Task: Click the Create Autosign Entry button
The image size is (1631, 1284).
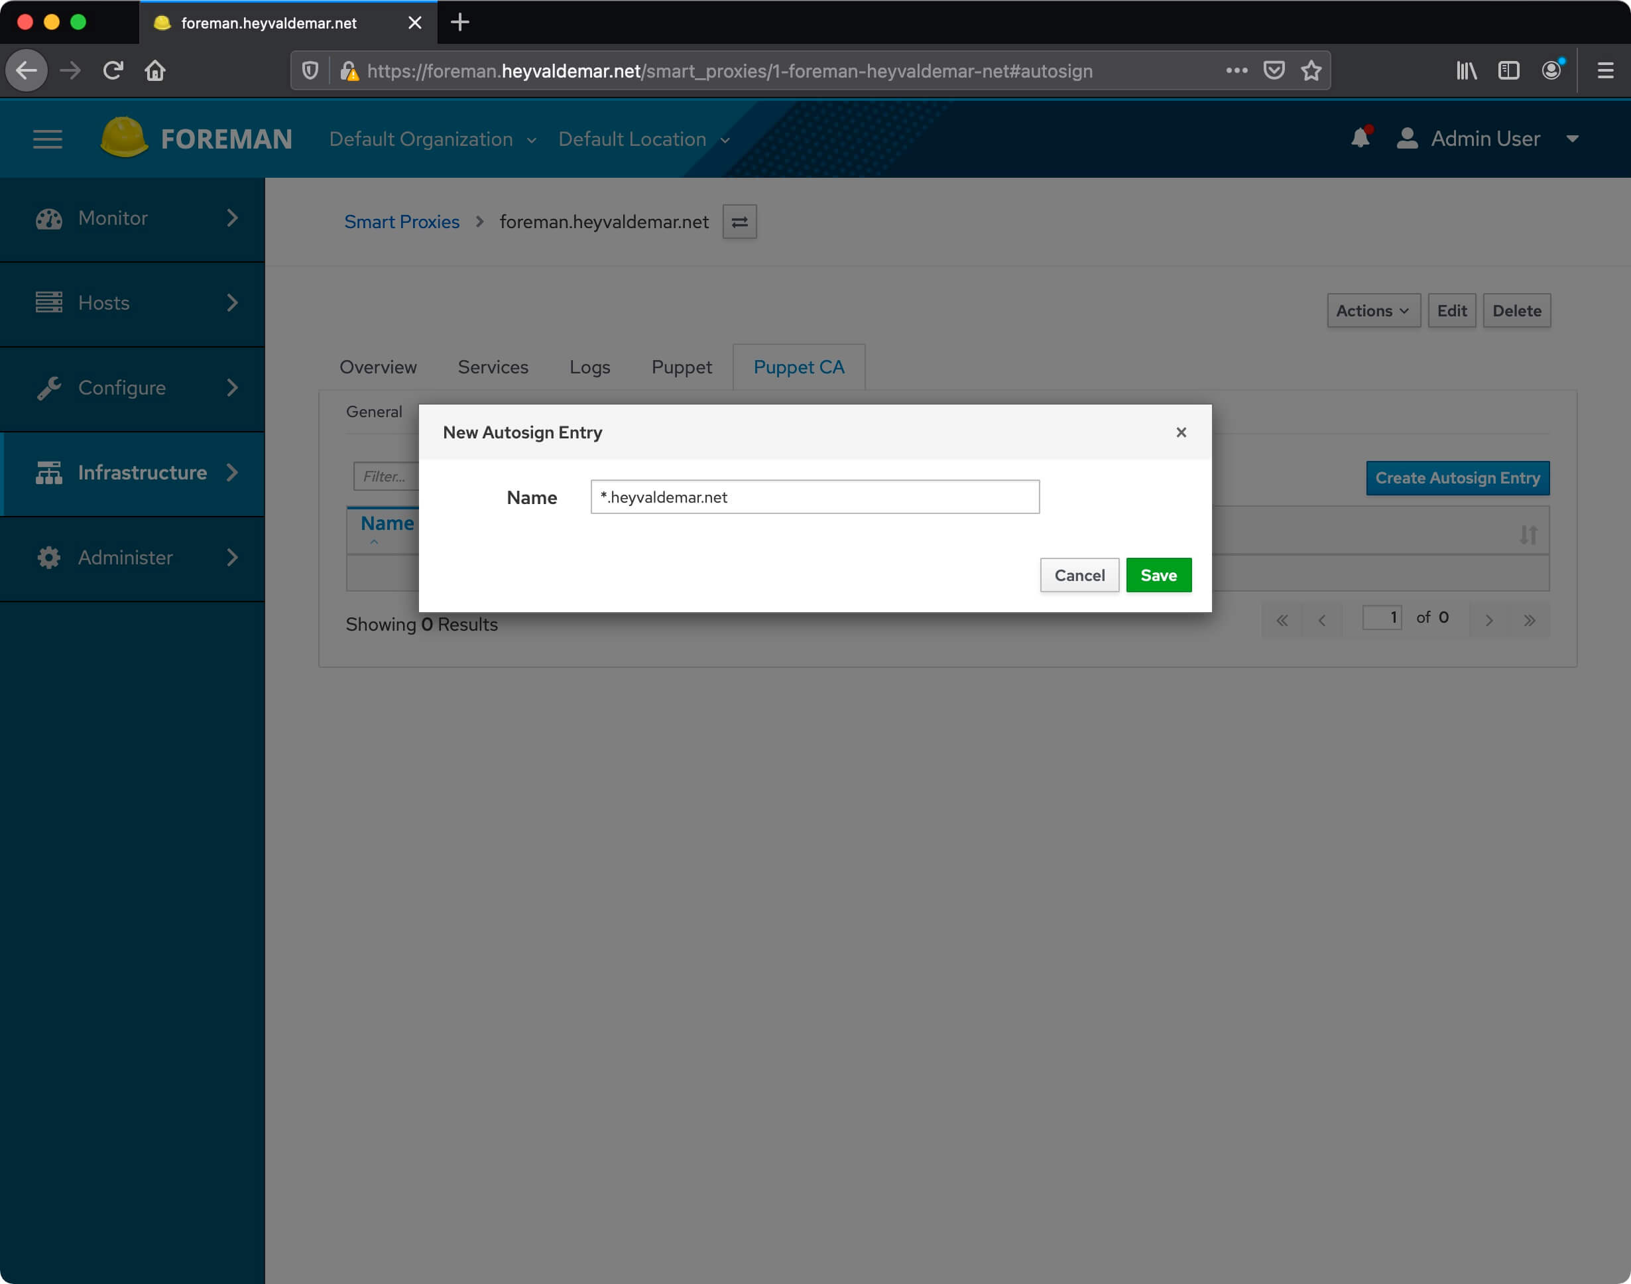Action: 1457,478
